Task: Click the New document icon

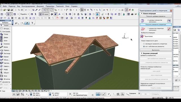Action: point(1,10)
